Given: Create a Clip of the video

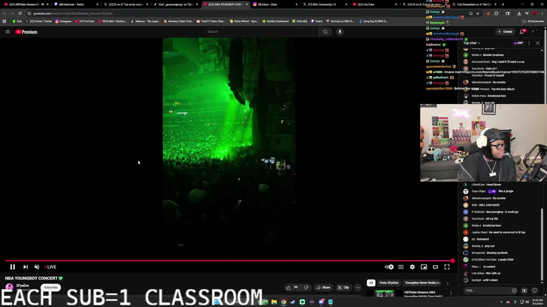Looking at the screenshot, I should click(343, 287).
